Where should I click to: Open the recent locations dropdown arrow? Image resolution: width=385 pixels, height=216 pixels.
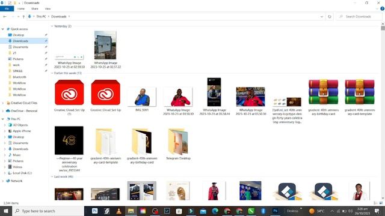coord(19,17)
